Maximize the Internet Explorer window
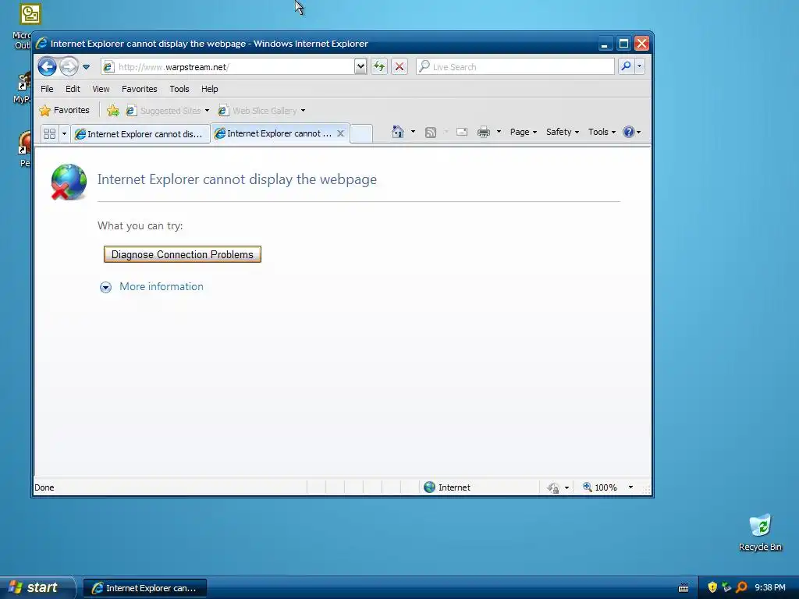Screen dimensions: 799x599 coord(623,44)
